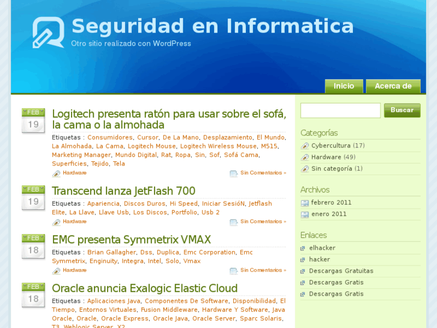Open the febrero 2011 archive

click(x=331, y=202)
